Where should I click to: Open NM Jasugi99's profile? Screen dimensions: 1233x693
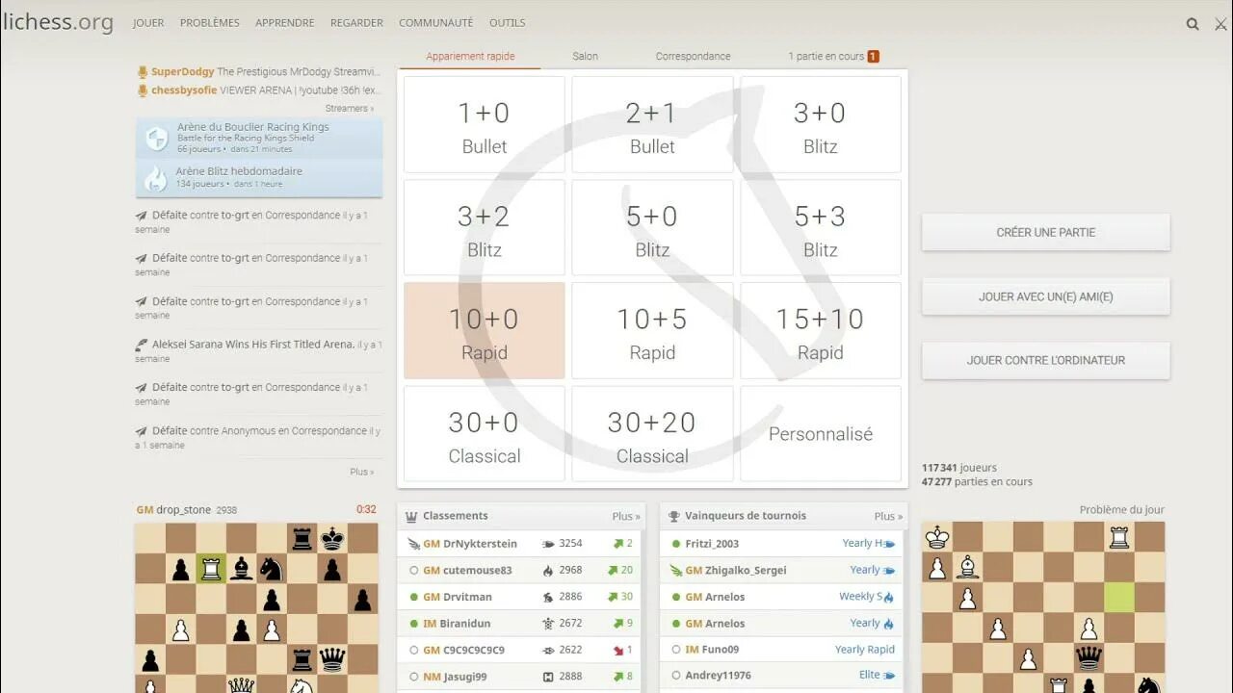tap(455, 677)
